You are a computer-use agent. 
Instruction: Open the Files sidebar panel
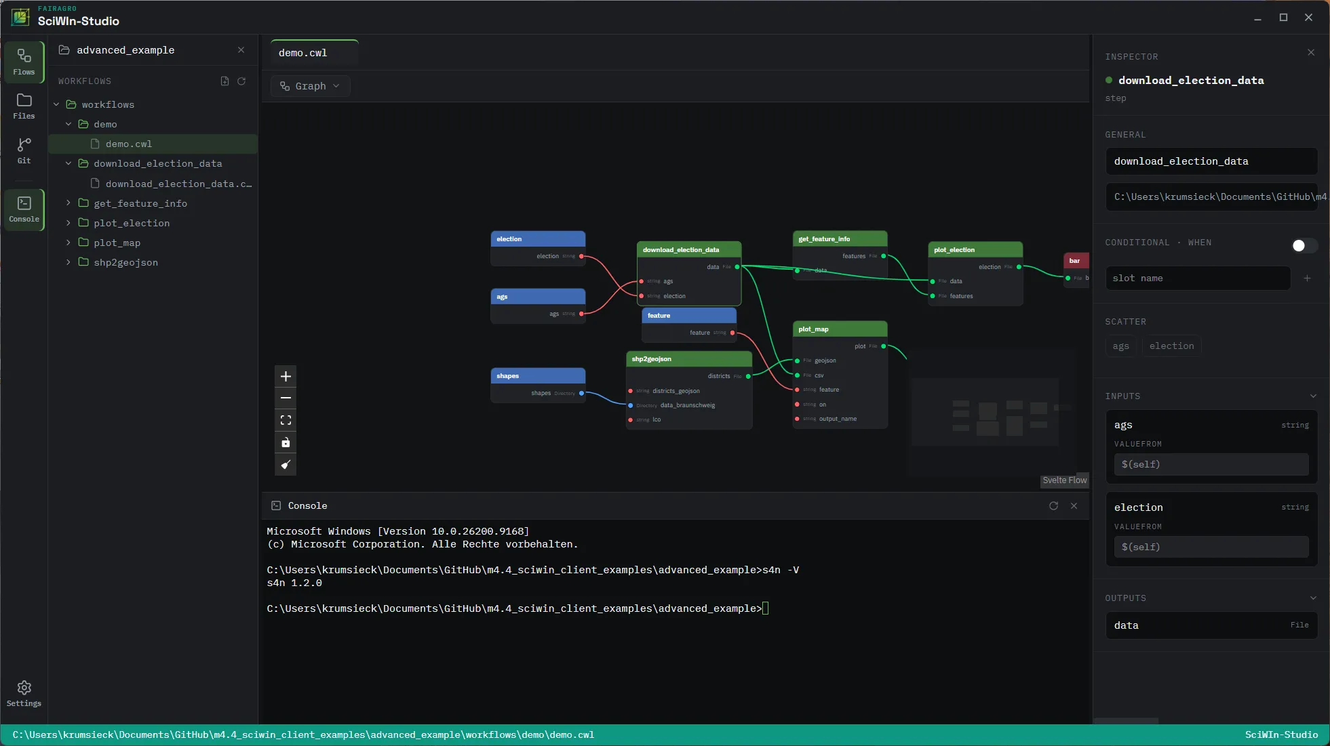(24, 106)
